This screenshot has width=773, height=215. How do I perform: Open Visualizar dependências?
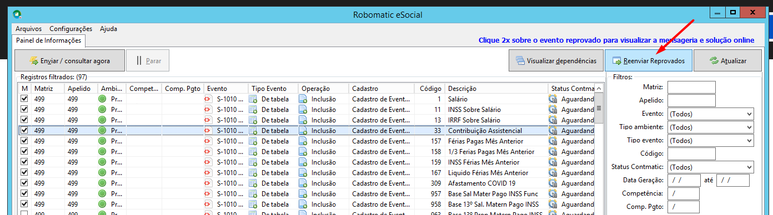click(x=555, y=60)
